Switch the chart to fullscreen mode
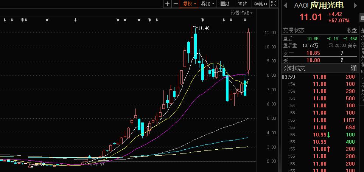364x172 pixels. tap(274, 4)
